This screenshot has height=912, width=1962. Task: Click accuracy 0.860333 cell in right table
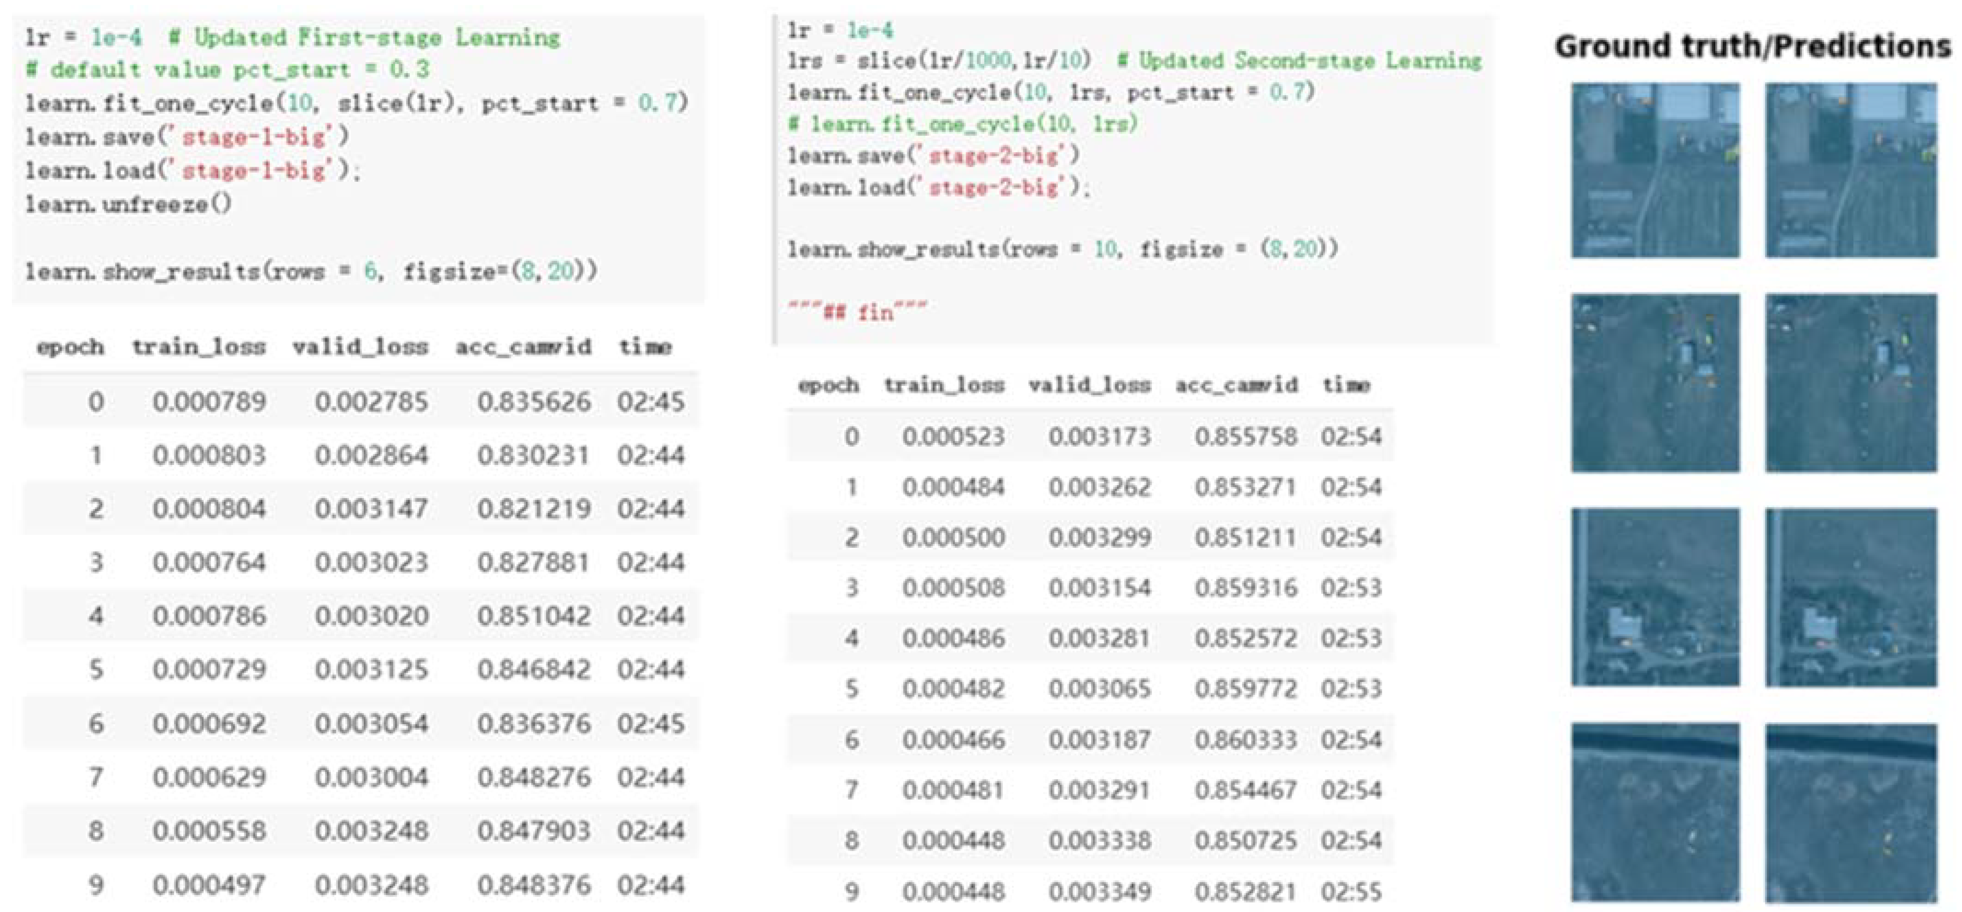(x=1245, y=739)
